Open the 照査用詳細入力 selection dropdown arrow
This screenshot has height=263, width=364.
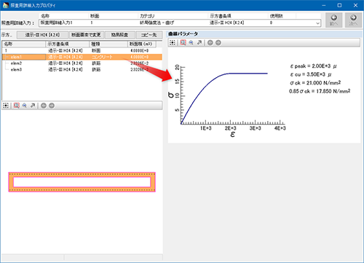tap(317, 23)
